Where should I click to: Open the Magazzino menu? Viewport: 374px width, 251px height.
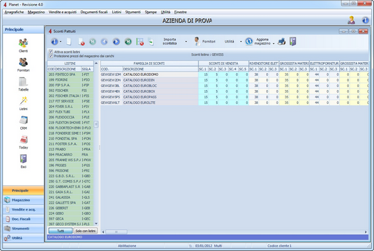click(36, 12)
